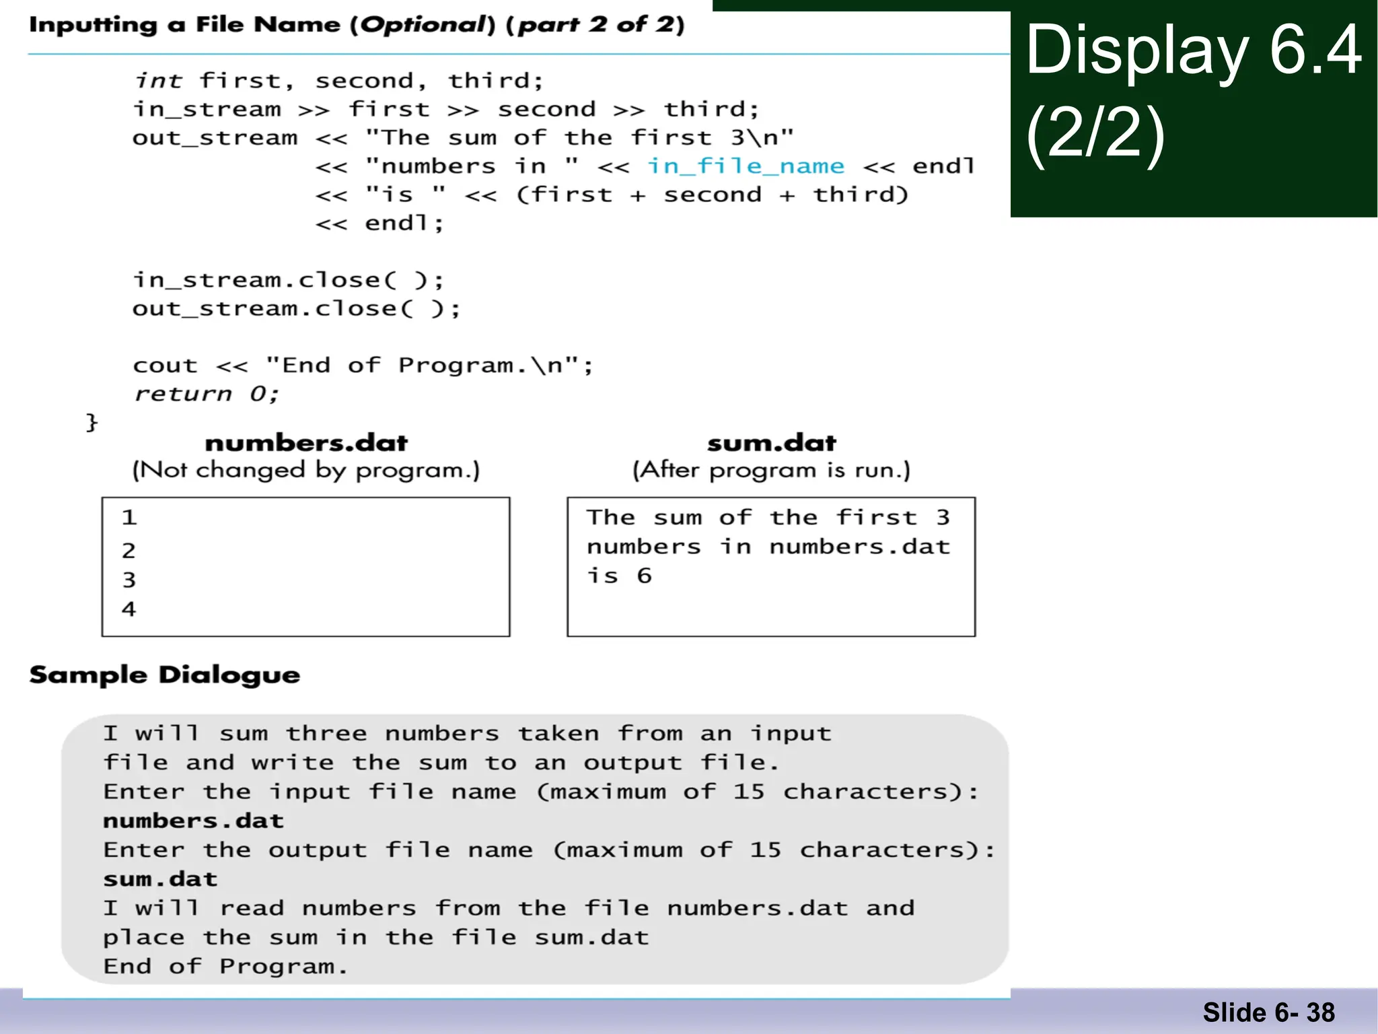
Task: Click the bold 'numbers.dat' user input line
Action: pyautogui.click(x=194, y=821)
